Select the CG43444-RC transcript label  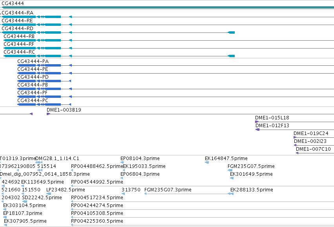(x=19, y=52)
